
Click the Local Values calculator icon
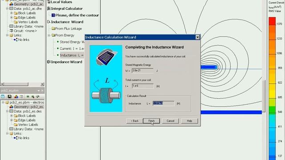(49, 2)
